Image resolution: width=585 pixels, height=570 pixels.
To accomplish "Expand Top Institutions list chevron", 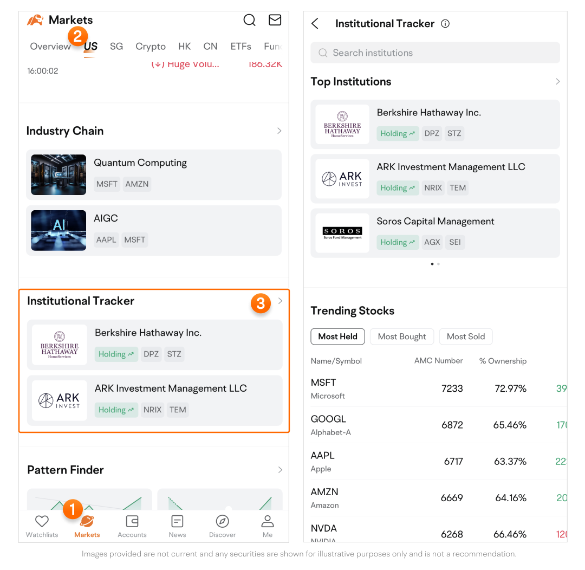I will coord(557,82).
